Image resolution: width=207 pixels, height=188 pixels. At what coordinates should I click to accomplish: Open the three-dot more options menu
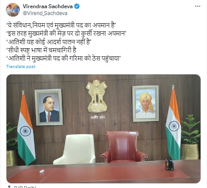(x=198, y=6)
